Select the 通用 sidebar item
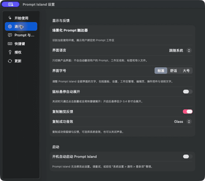This screenshot has height=181, width=205. pyautogui.click(x=21, y=26)
